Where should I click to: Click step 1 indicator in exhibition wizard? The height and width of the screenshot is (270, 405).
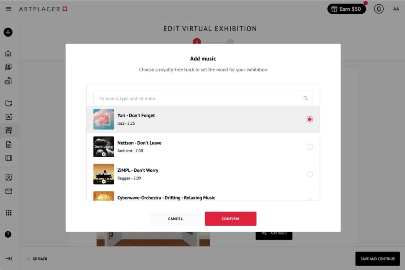(x=197, y=41)
